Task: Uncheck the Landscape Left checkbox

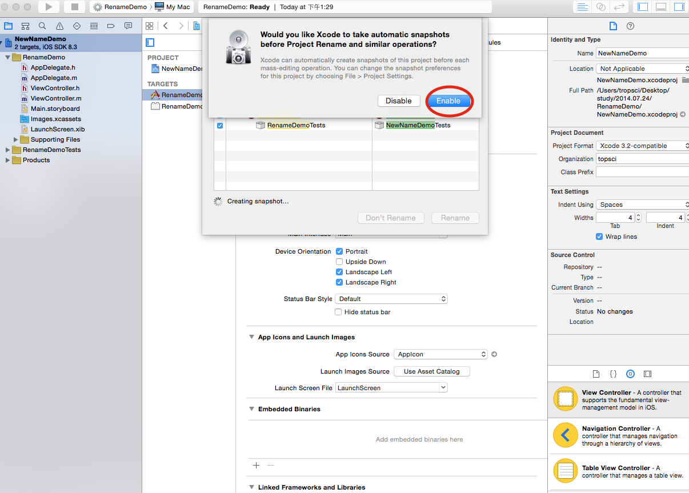Action: [339, 272]
